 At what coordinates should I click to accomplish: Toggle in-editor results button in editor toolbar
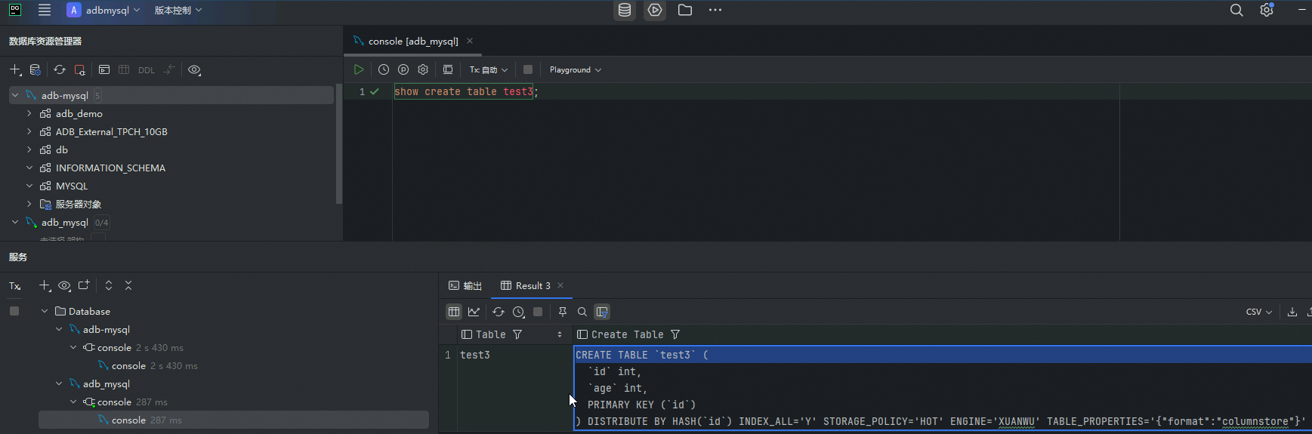pos(448,69)
